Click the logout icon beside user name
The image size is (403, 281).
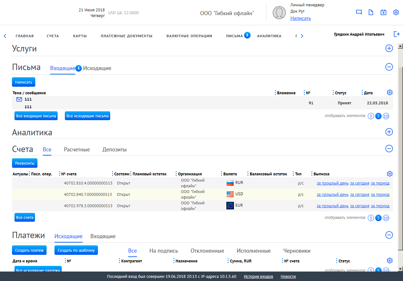coord(397,34)
